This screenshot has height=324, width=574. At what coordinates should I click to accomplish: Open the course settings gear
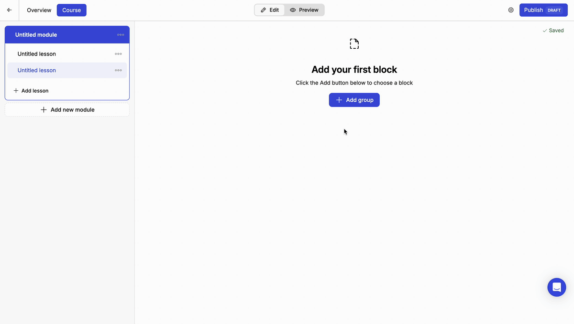pos(511,10)
